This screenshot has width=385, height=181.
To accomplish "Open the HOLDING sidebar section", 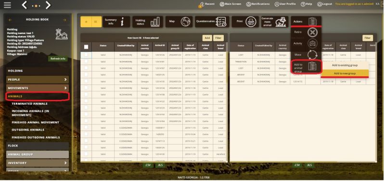I will click(38, 71).
